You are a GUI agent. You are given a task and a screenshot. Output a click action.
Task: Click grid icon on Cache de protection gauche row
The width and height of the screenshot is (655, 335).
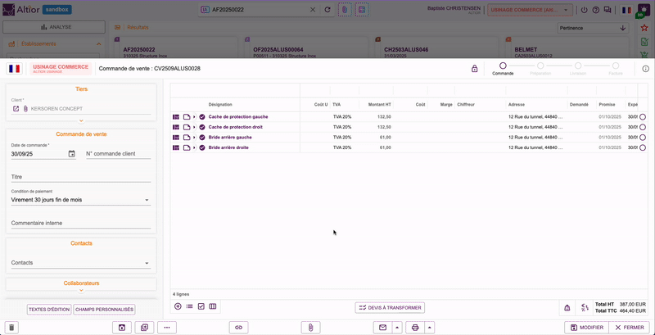[x=176, y=117]
